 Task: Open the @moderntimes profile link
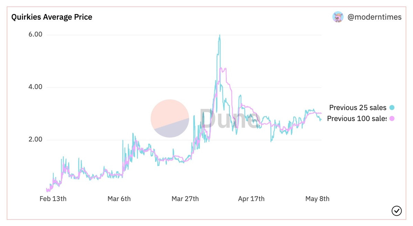[374, 17]
